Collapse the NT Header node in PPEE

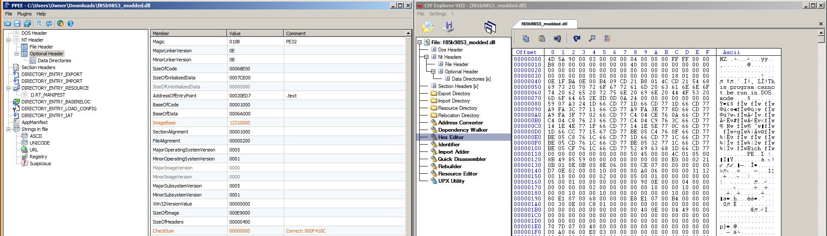8,40
